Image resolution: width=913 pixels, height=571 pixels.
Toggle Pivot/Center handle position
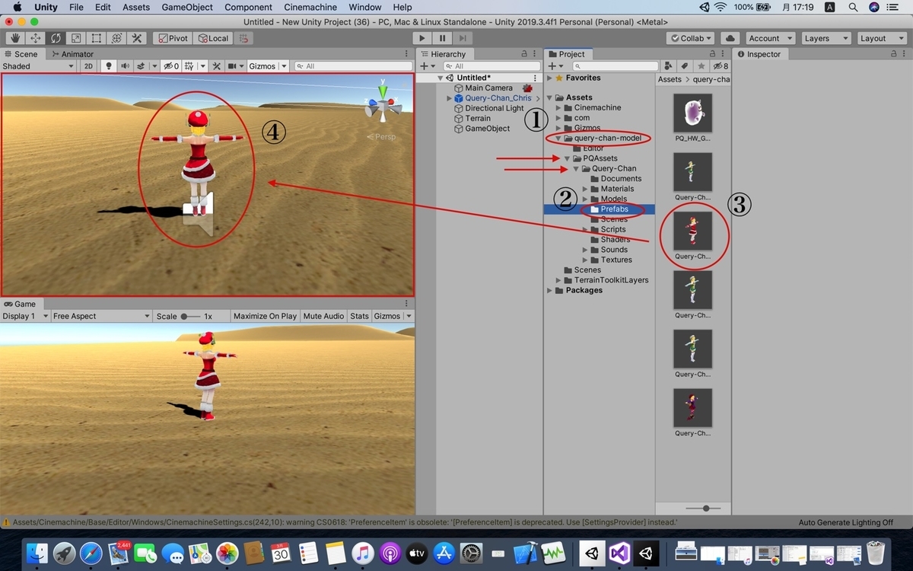(x=172, y=38)
